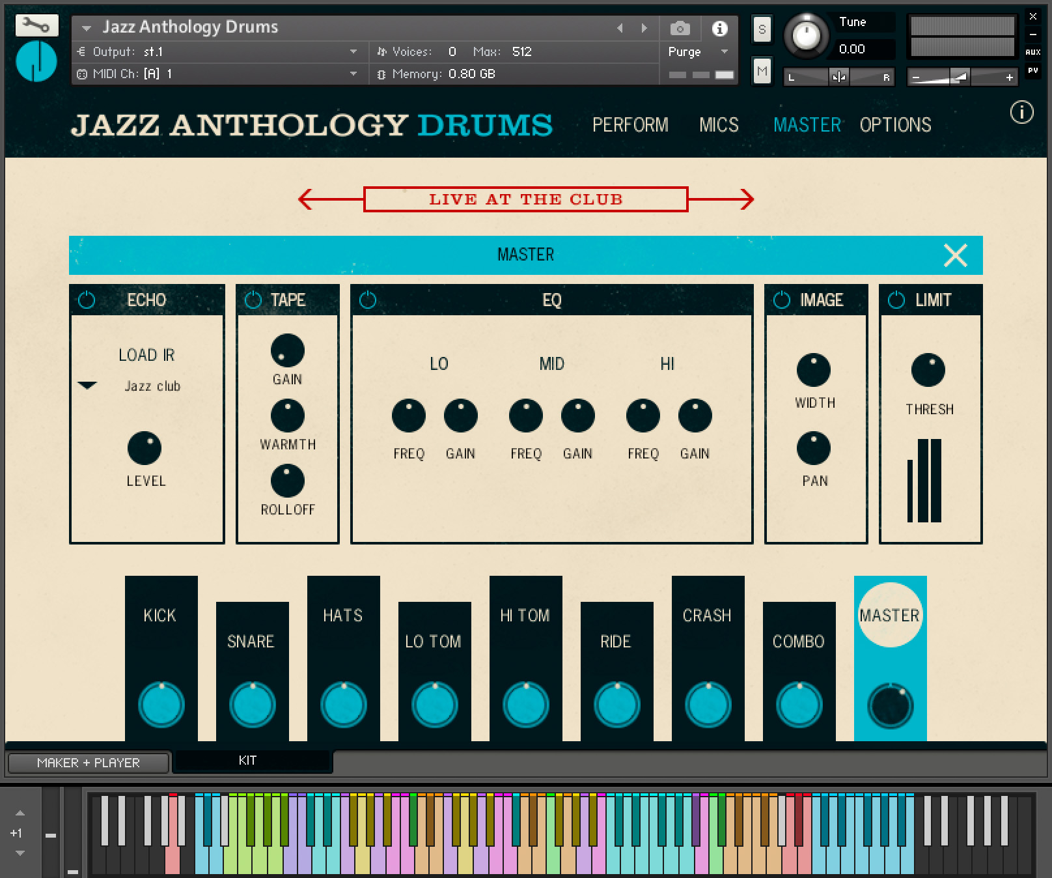Screen dimensions: 1052x878
Task: Click the snapshot camera icon
Action: click(680, 28)
